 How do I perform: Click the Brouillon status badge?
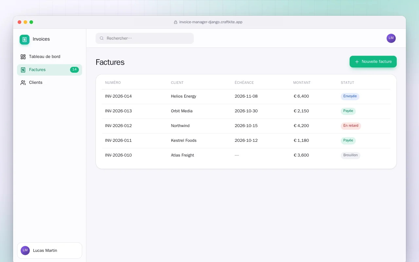pos(351,155)
